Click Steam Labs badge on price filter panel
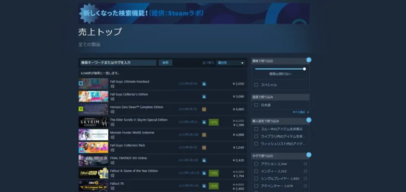This screenshot has width=406, height=192. pos(309,60)
